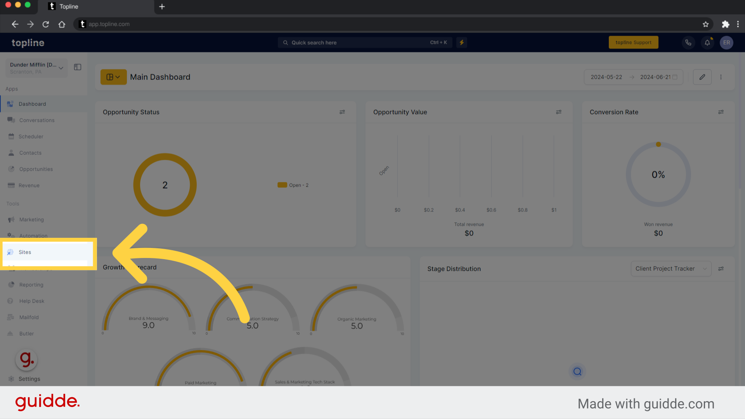Click the Conversations chat bubble icon
The image size is (745, 419).
point(11,120)
